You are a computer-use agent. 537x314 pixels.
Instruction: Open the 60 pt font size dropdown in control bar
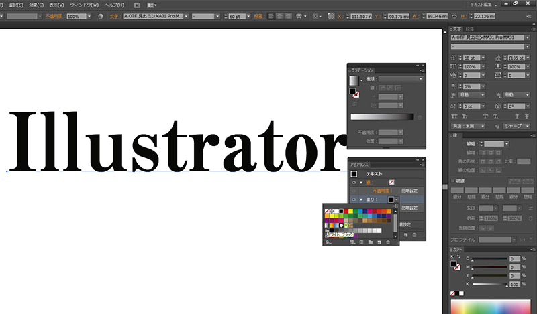tap(248, 16)
